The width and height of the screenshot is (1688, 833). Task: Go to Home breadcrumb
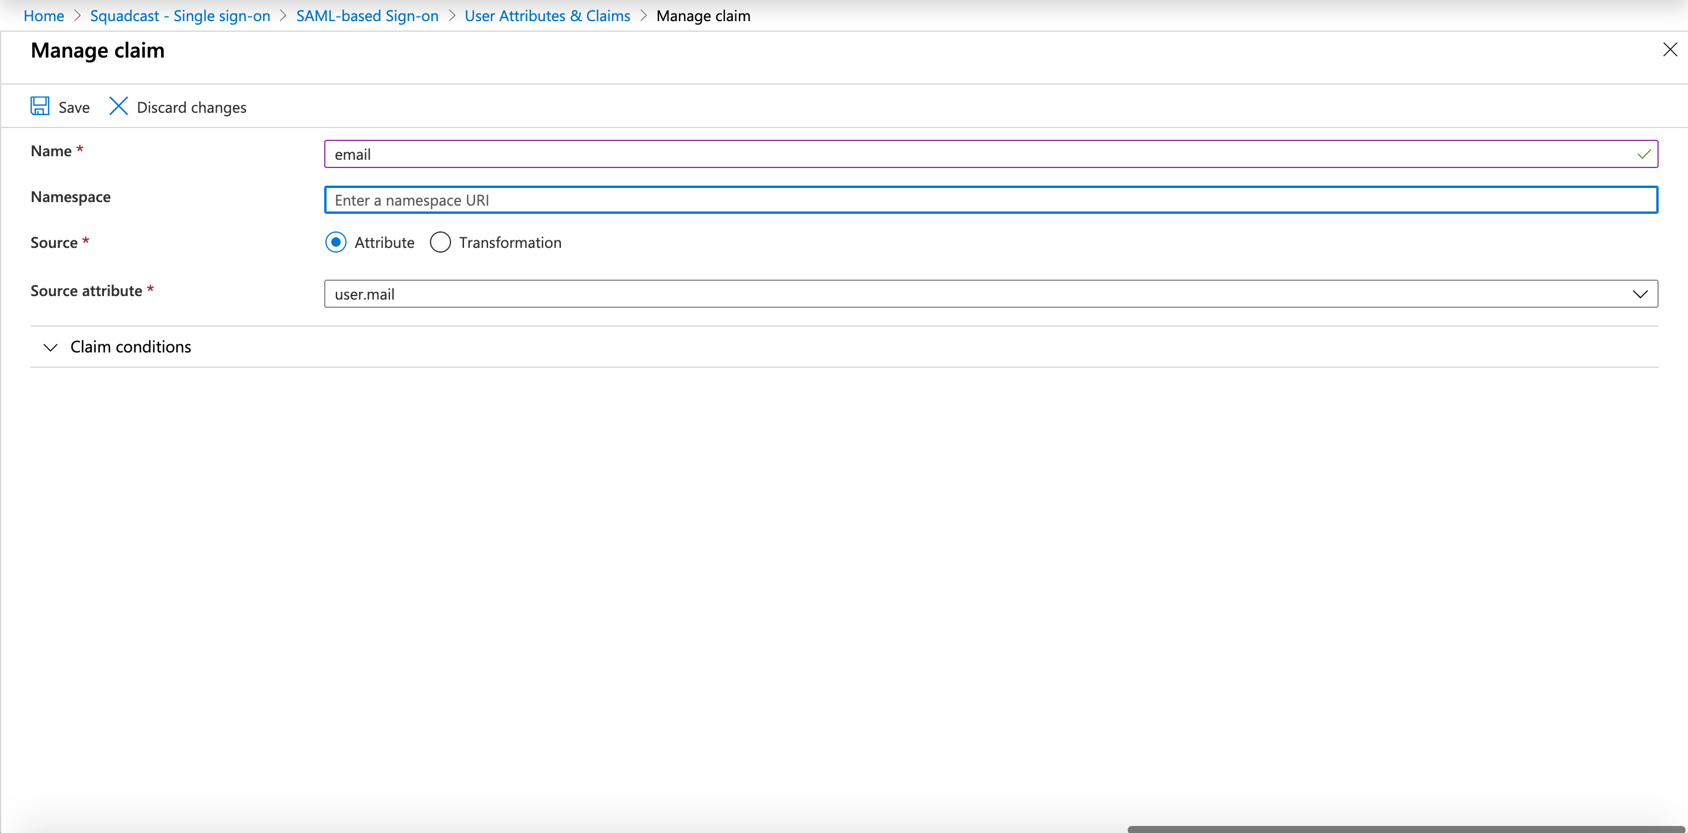pos(43,16)
